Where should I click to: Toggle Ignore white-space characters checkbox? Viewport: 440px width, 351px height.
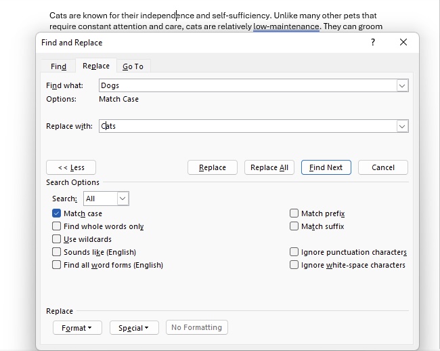coord(294,265)
